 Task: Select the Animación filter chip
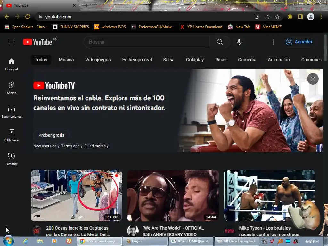pos(279,60)
